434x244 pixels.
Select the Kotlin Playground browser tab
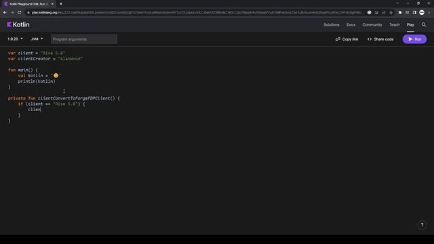(x=28, y=4)
